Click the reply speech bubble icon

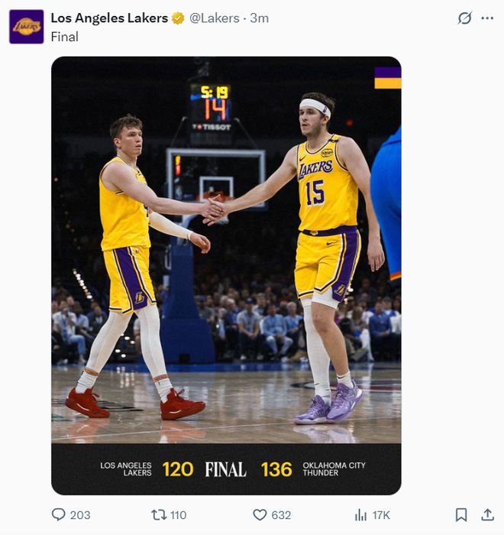58,514
